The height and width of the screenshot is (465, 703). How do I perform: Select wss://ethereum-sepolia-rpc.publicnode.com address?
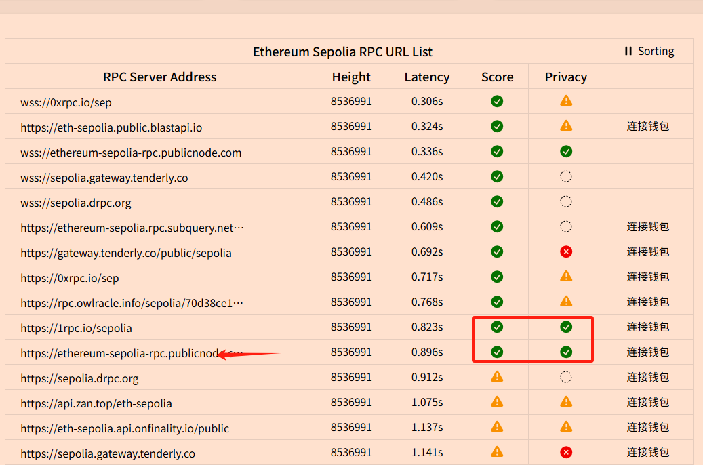tap(131, 153)
